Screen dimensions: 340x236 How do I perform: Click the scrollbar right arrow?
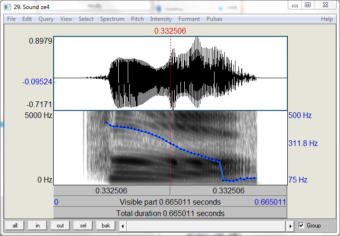290,226
